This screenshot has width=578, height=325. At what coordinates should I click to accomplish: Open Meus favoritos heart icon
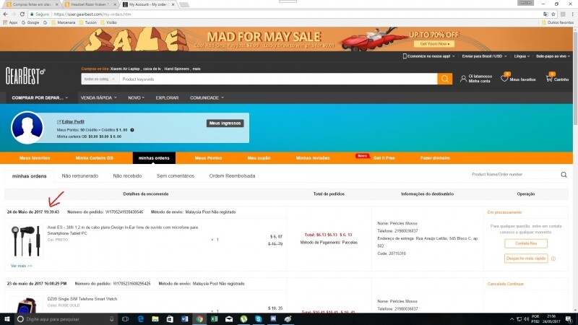(506, 77)
